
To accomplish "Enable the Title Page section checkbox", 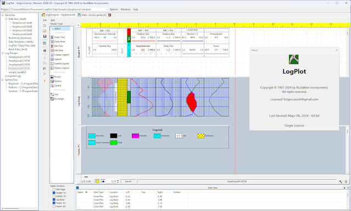I will click(x=54, y=190).
